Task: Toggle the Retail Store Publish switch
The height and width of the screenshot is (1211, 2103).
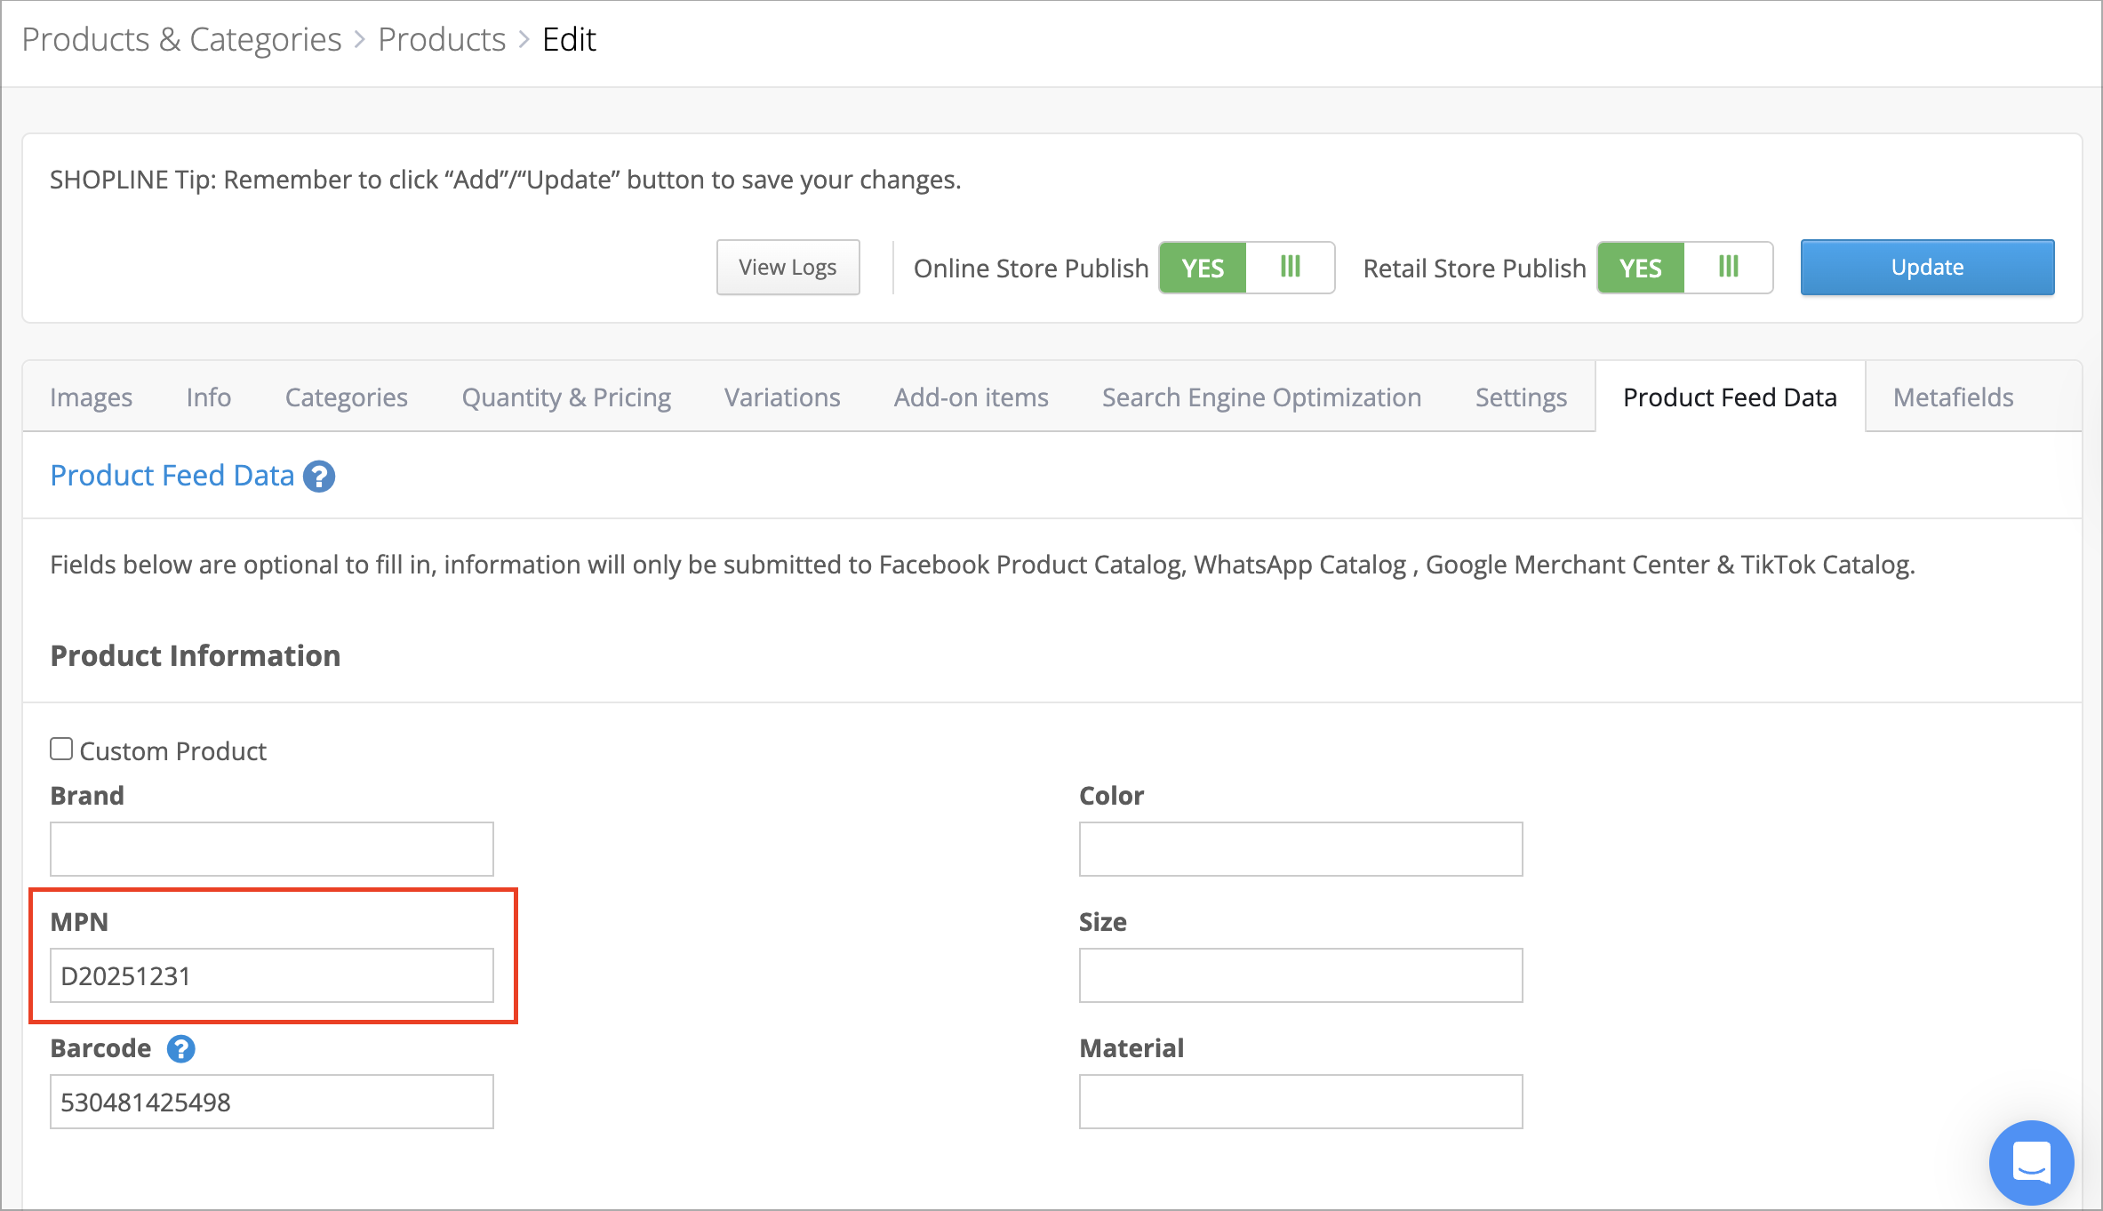Action: [1684, 268]
